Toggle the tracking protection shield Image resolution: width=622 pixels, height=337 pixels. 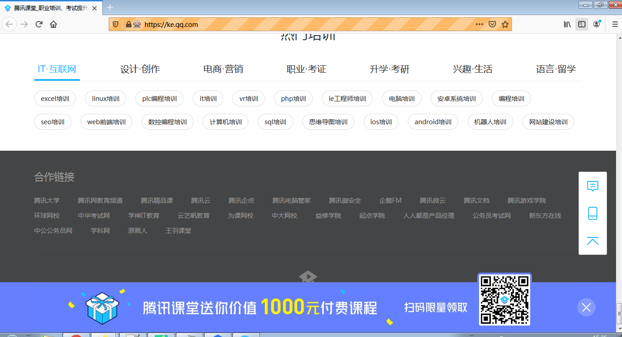pos(115,24)
